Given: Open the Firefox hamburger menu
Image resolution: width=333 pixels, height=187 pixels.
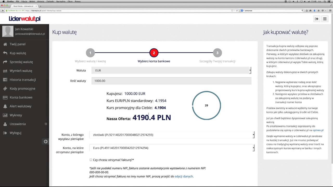Looking at the screenshot, I should (x=330, y=11).
